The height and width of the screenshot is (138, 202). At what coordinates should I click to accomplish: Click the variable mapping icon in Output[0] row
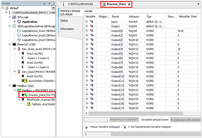[92, 31]
